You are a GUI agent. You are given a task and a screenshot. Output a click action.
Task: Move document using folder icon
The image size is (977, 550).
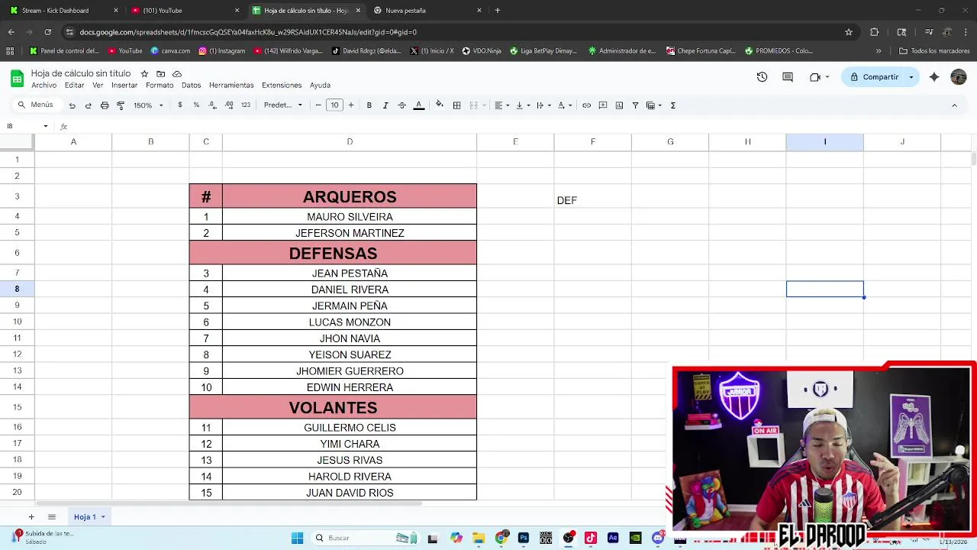[160, 74]
